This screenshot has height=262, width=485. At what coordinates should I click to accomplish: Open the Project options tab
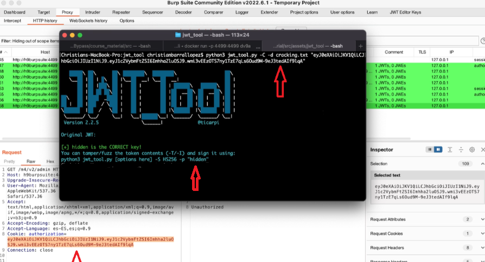(x=304, y=12)
